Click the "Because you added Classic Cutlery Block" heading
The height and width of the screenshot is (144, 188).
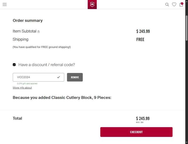click(62, 97)
